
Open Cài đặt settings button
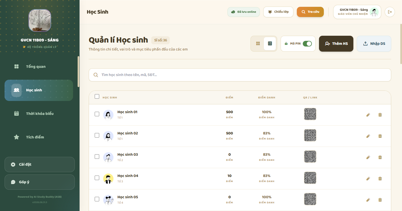coord(40,164)
